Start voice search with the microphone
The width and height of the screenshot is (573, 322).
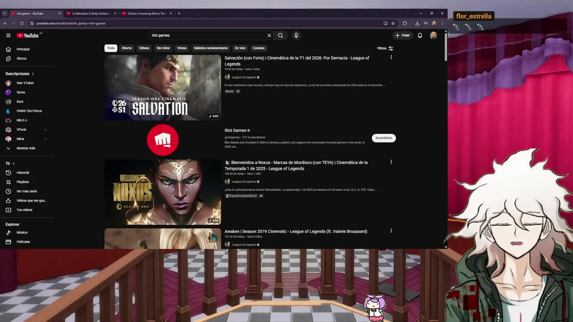point(296,35)
